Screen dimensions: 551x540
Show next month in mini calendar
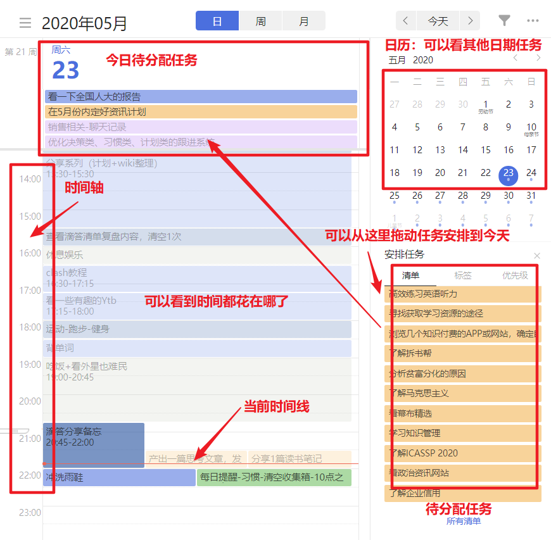tap(538, 58)
